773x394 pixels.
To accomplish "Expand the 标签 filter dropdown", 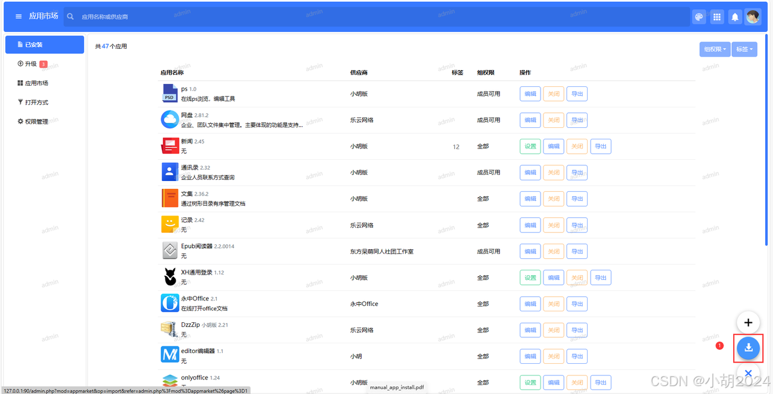I will pyautogui.click(x=745, y=49).
